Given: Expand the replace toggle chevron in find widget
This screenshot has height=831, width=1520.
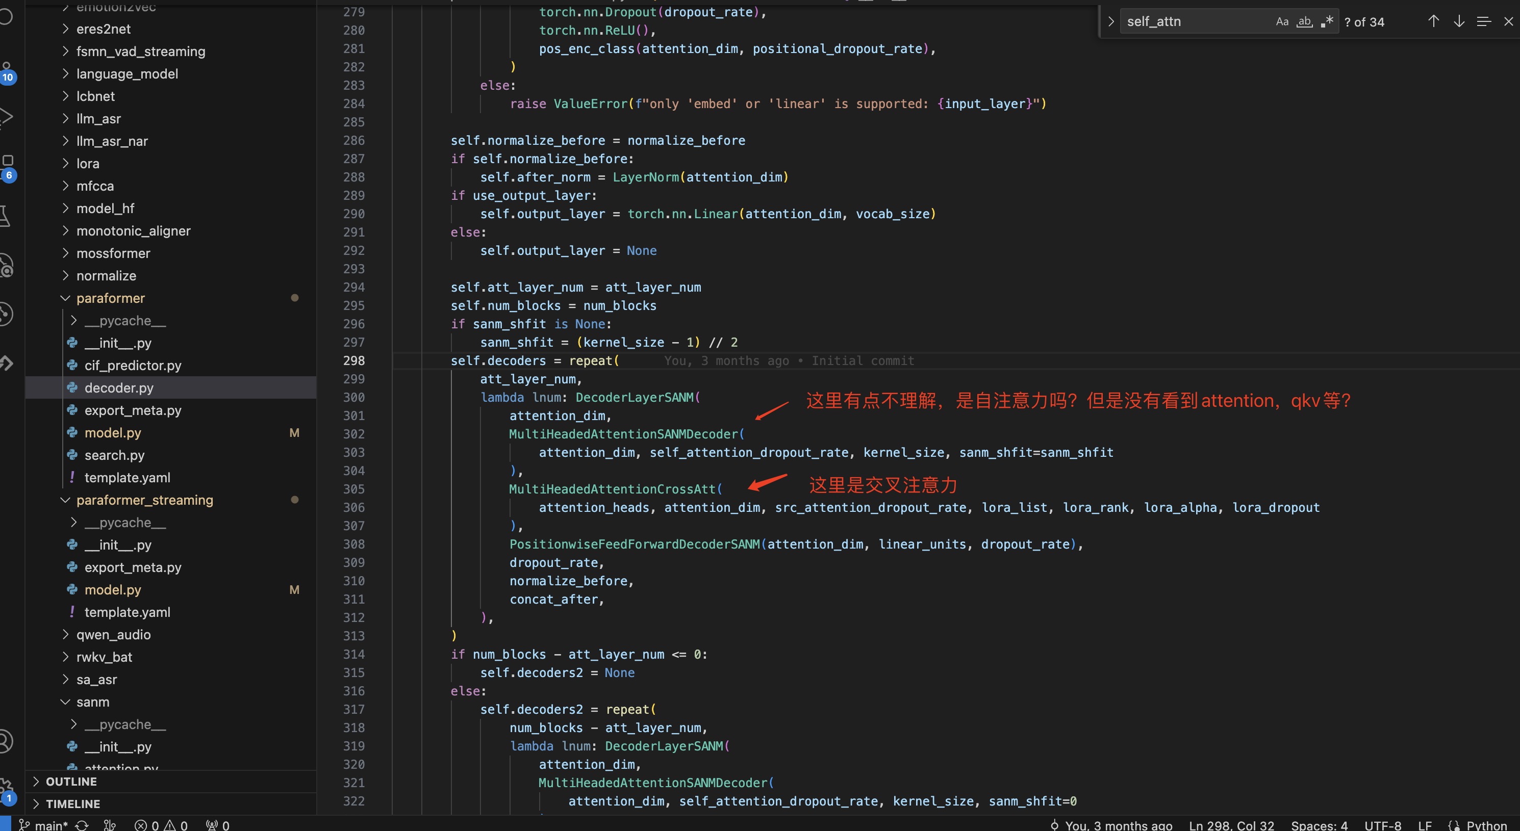Looking at the screenshot, I should click(1110, 22).
